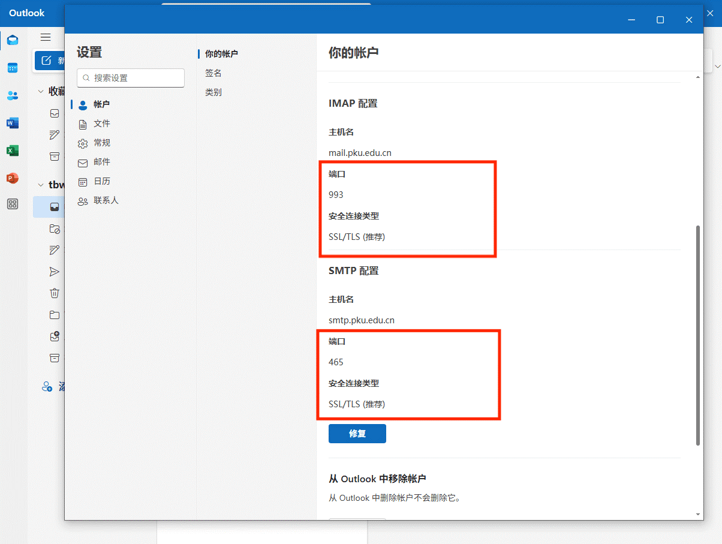Close the settings dialog with X

pyautogui.click(x=689, y=20)
